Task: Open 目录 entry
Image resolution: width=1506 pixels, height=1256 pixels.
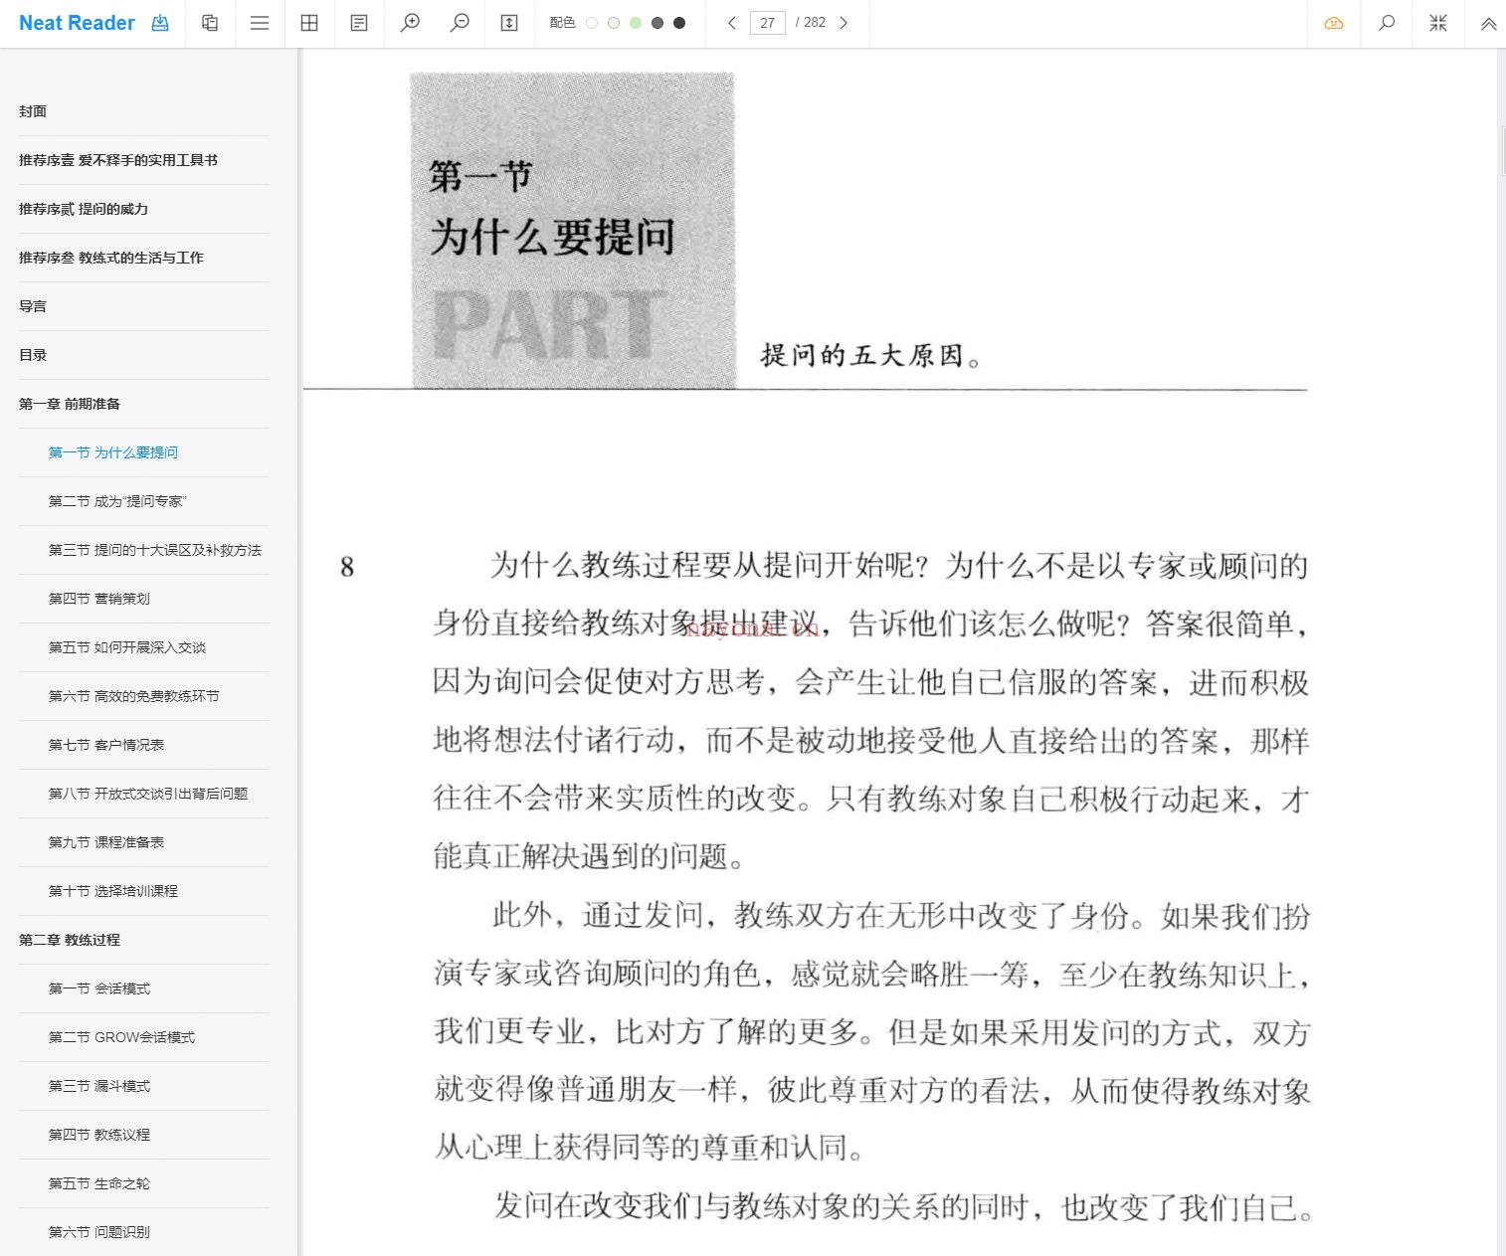Action: 33,355
